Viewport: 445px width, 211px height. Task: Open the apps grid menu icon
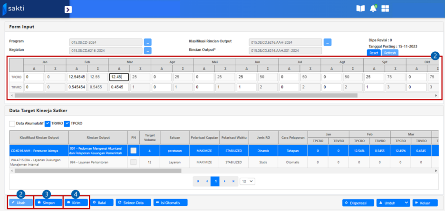point(385,9)
